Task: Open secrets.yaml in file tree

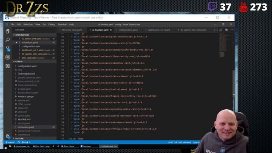Action: tap(34, 123)
